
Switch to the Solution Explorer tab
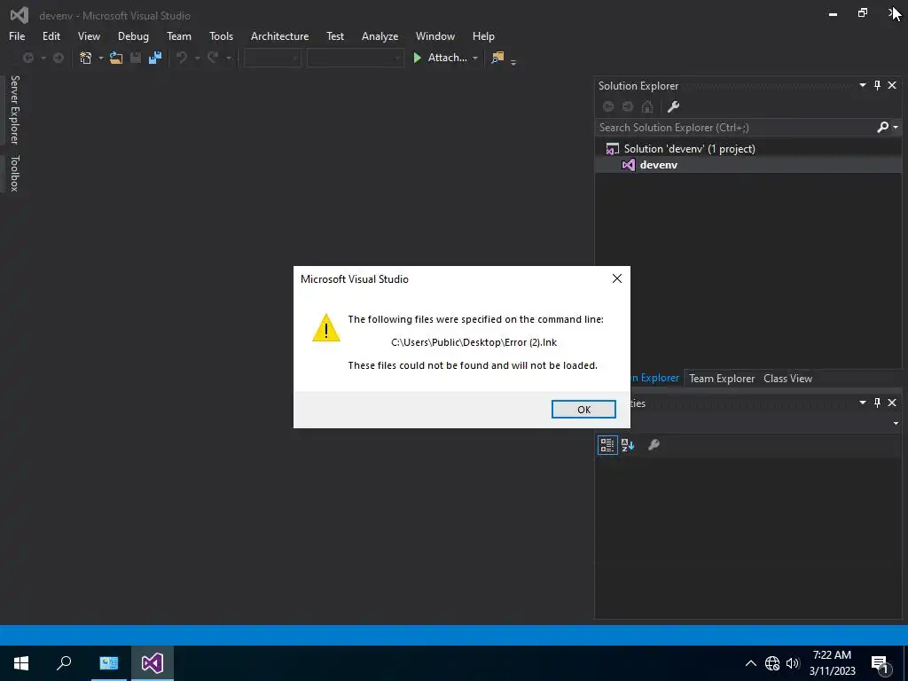(x=655, y=378)
